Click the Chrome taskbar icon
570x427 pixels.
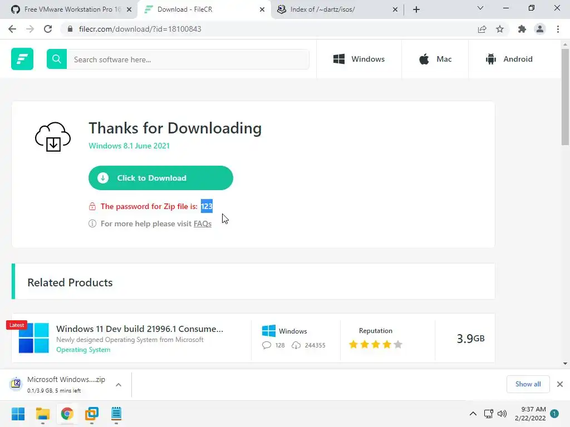[67, 414]
